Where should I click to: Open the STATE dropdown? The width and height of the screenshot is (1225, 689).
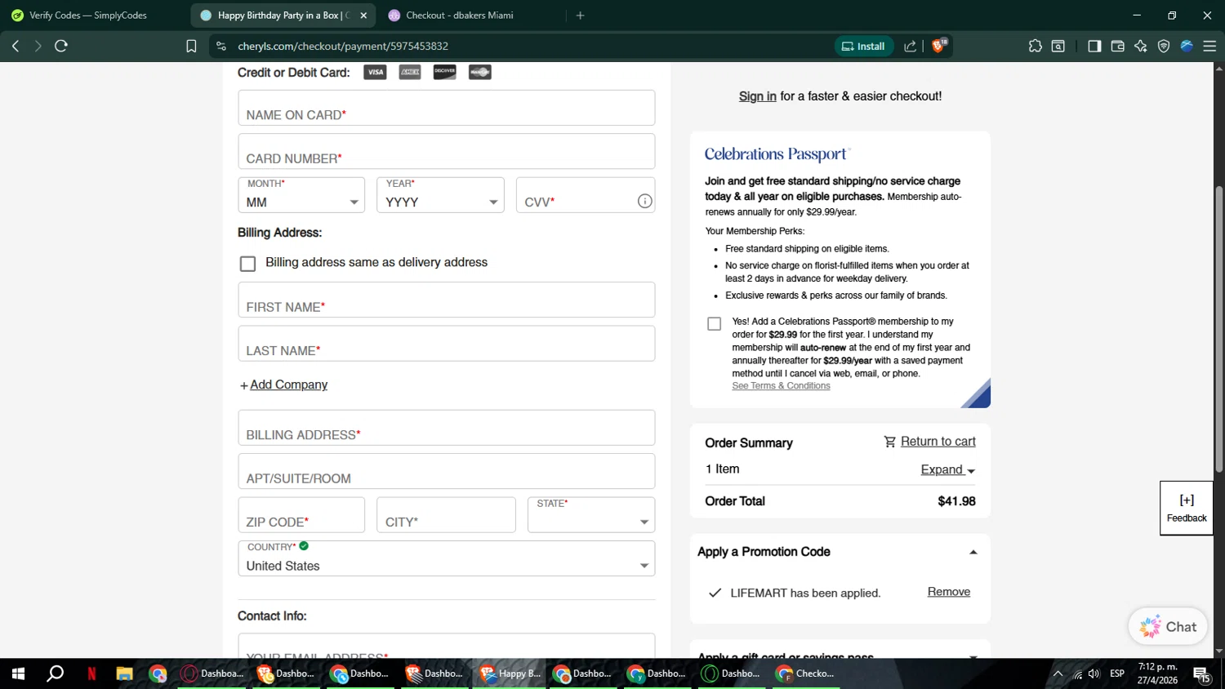[x=591, y=515]
